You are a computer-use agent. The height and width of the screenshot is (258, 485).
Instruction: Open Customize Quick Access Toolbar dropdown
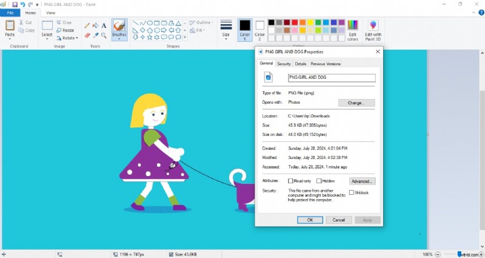(x=37, y=5)
